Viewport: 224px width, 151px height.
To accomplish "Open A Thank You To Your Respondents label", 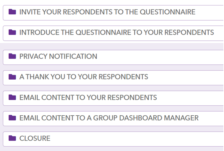I will 84,77.
